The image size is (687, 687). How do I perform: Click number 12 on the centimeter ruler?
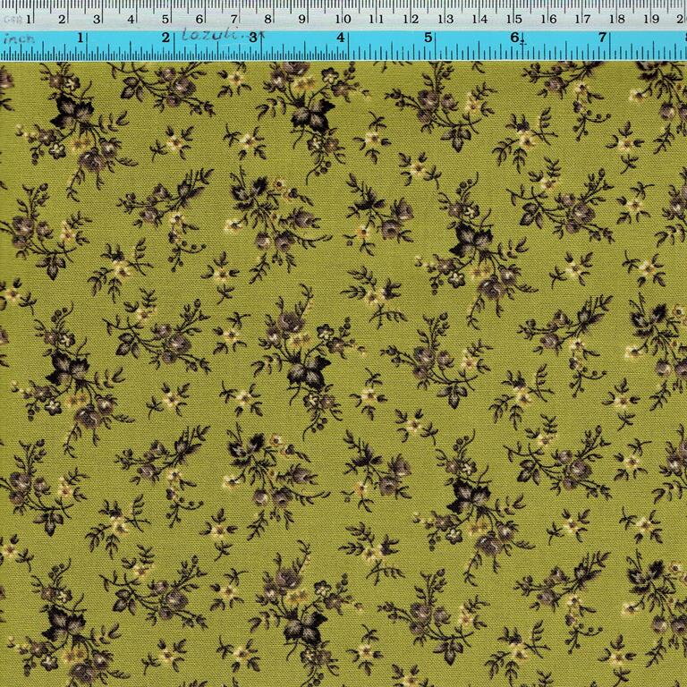click(411, 20)
